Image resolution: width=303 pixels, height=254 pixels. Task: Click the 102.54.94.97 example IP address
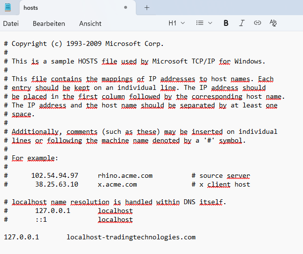click(55, 176)
